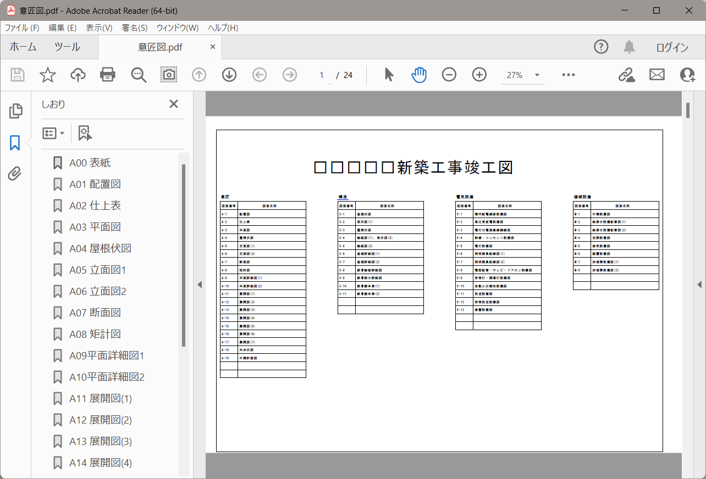The height and width of the screenshot is (479, 706).
Task: Star the document as a favorite
Action: (48, 75)
